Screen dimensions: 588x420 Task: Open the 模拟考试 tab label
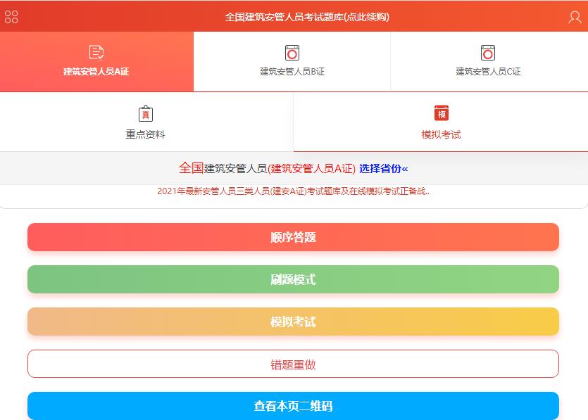click(x=441, y=134)
